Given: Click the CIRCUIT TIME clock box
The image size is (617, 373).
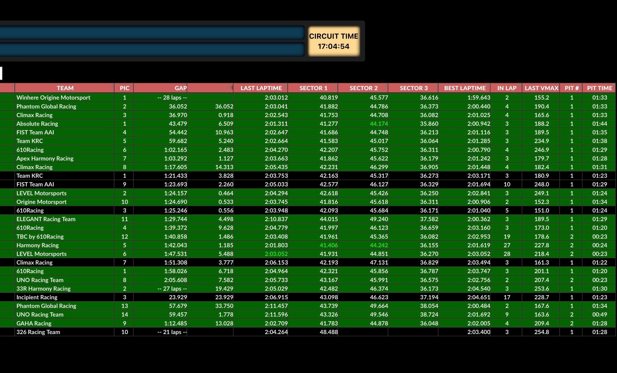Looking at the screenshot, I should coord(333,41).
